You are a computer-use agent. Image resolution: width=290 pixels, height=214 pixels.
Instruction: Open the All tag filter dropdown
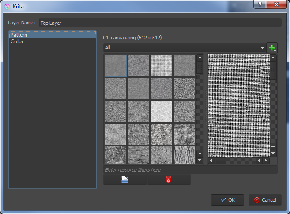[185, 48]
